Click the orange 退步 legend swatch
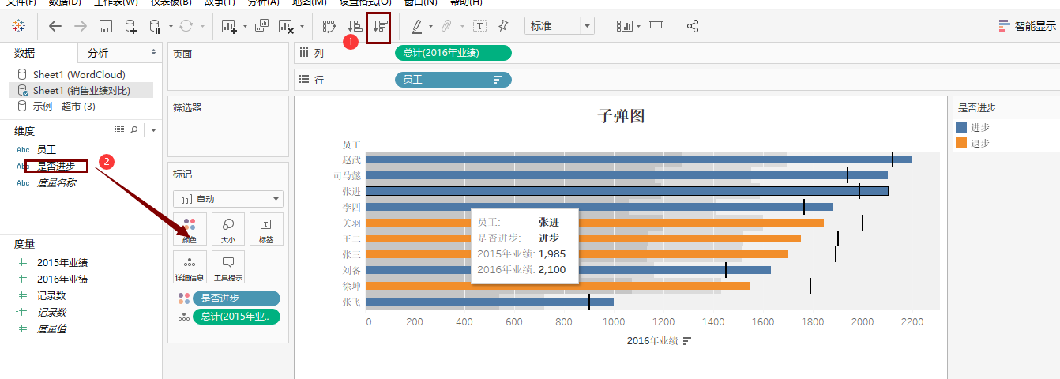 click(961, 143)
